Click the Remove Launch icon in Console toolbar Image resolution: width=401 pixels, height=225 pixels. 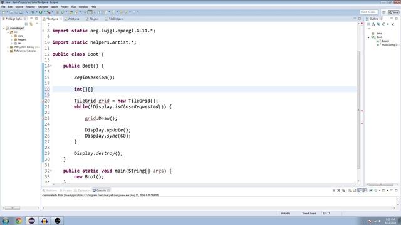click(x=338, y=191)
